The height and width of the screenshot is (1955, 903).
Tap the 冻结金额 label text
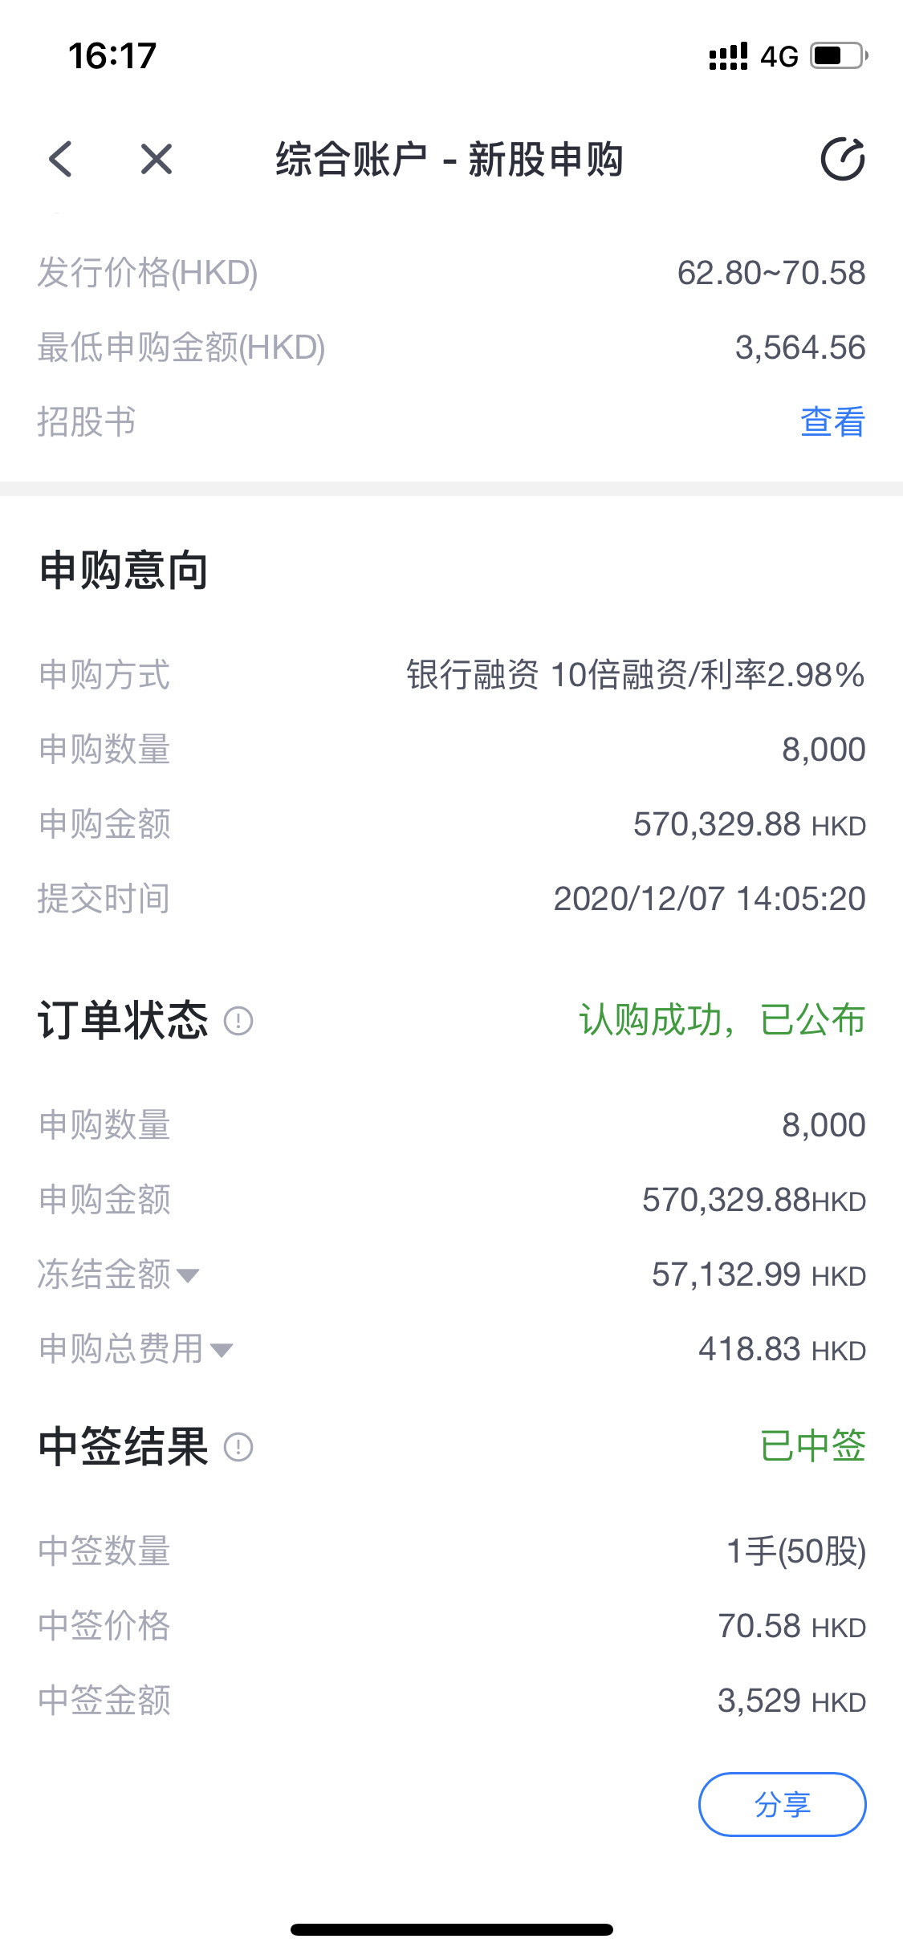[x=104, y=1274]
